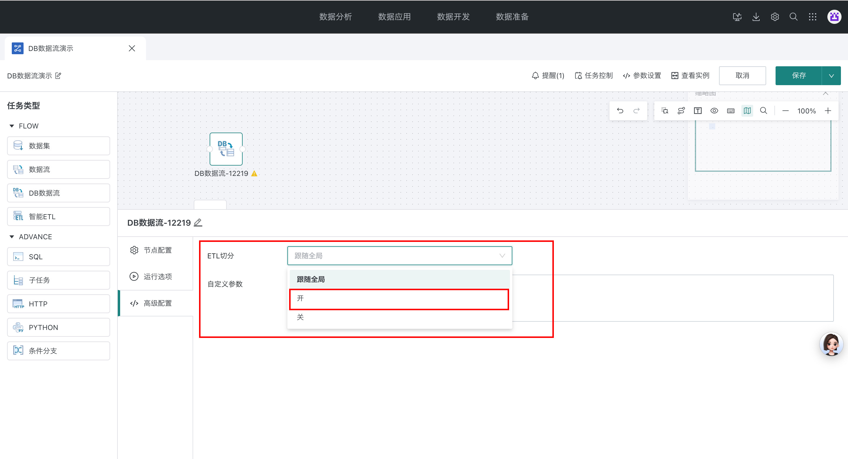
Task: Open the app grid launcher icon
Action: tap(812, 17)
